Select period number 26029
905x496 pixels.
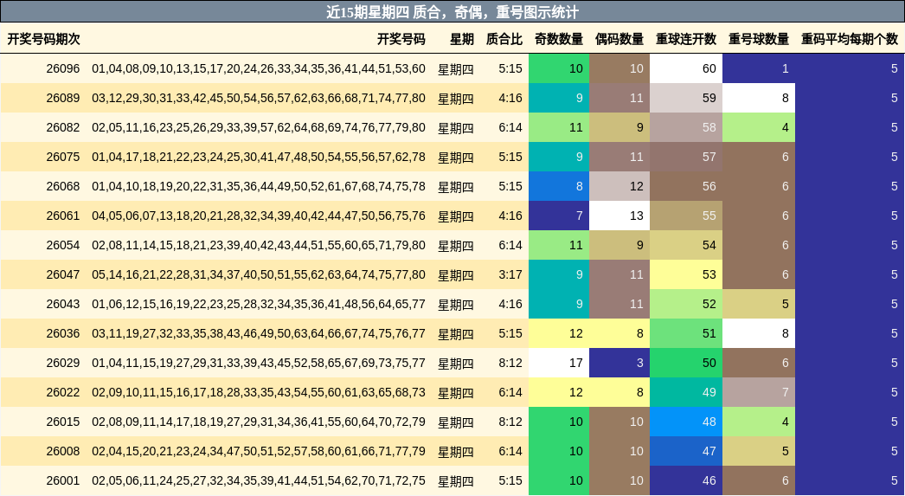[63, 364]
